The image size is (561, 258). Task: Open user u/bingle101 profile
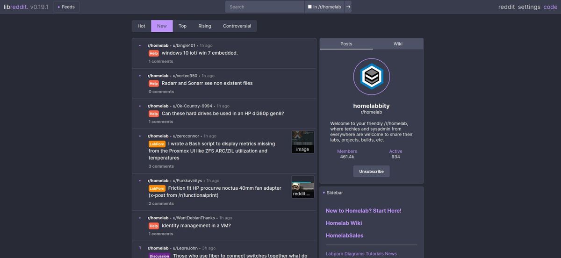tap(184, 45)
